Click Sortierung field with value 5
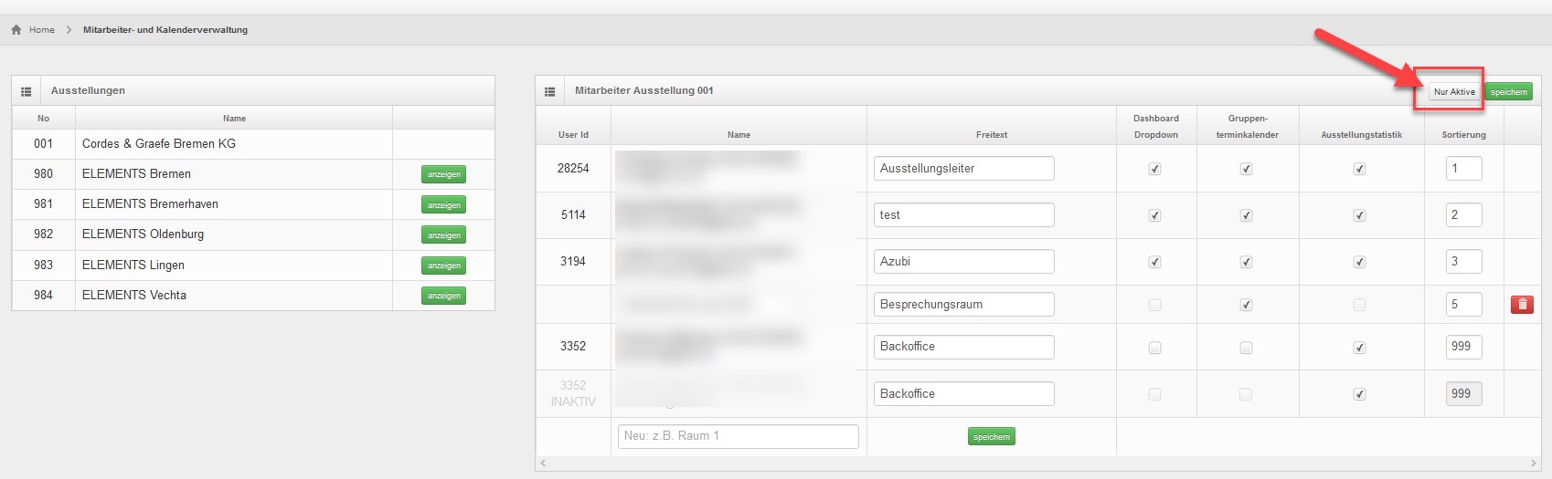 pos(1463,305)
